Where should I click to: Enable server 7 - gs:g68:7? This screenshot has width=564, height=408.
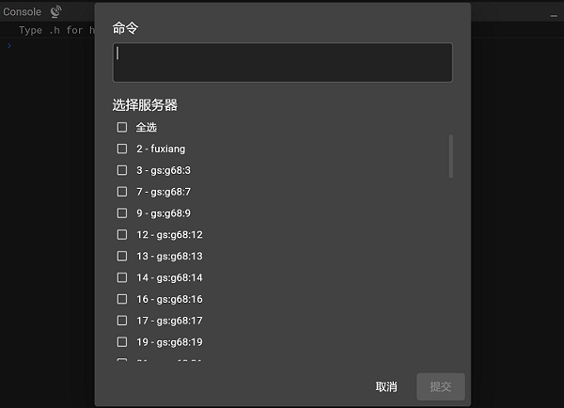pos(122,192)
